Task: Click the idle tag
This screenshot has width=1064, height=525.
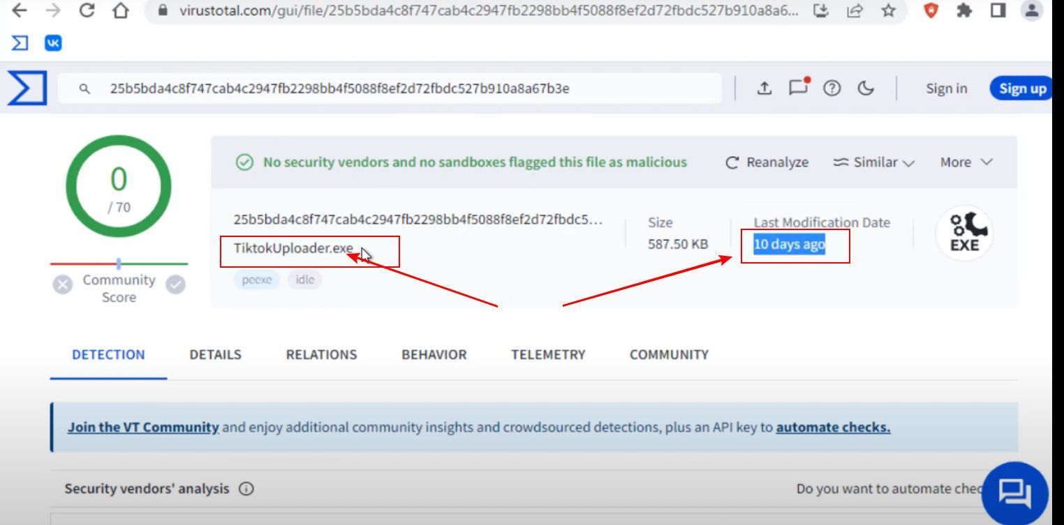Action: (305, 280)
